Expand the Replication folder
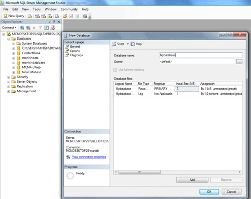 tap(9, 87)
